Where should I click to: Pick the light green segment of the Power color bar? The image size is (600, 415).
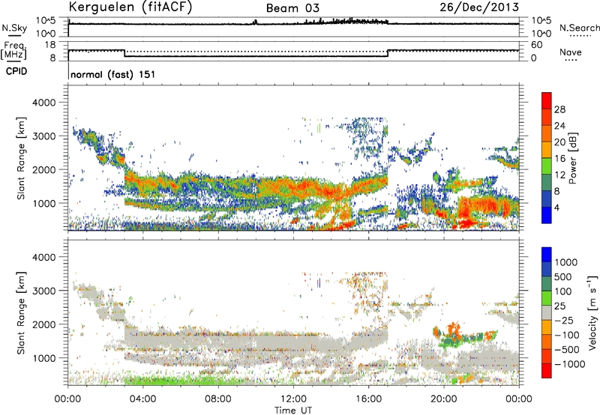547,166
